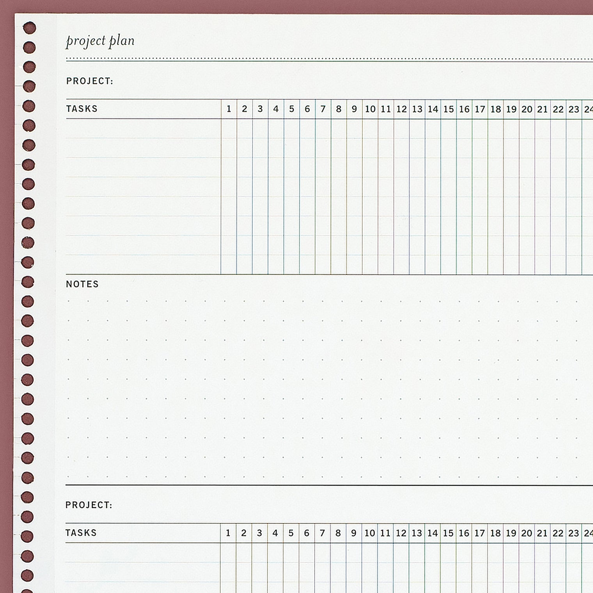The width and height of the screenshot is (593, 593).
Task: Click the first PROJECT: label at top
Action: coord(89,81)
